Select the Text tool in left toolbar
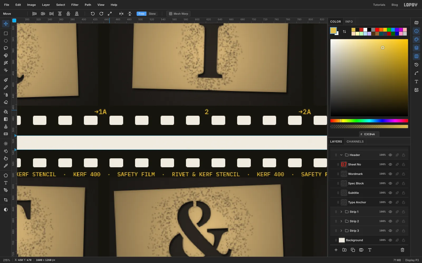The width and height of the screenshot is (422, 263). pos(6,183)
